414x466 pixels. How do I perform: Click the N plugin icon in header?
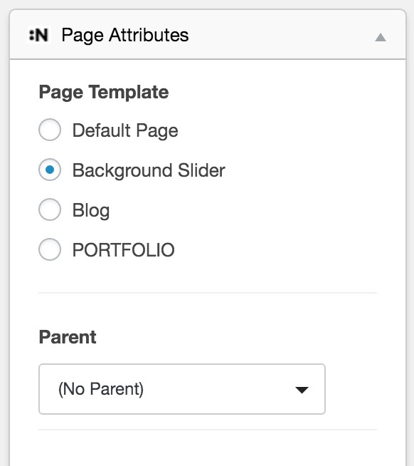pos(39,35)
